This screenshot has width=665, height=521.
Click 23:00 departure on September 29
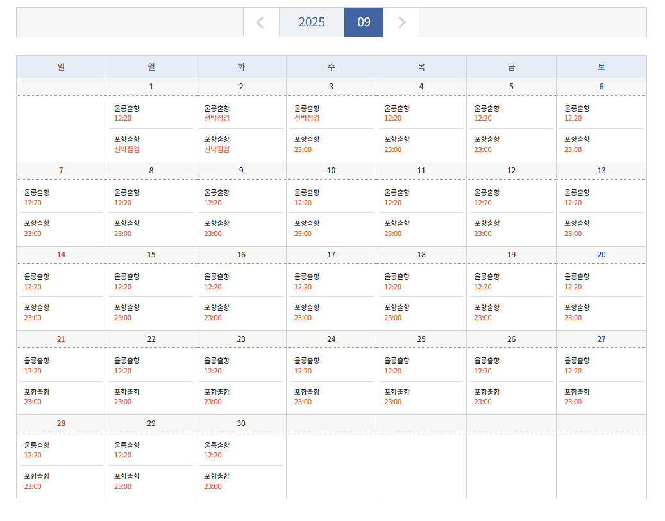(122, 486)
